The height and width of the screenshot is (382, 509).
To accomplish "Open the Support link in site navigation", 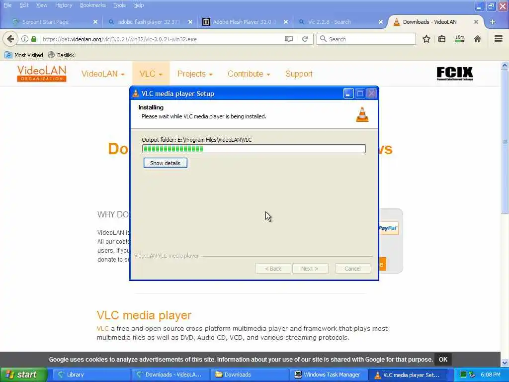I will click(299, 74).
